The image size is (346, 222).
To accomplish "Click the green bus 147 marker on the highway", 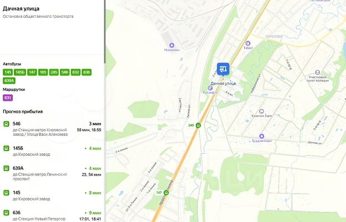I will [x=166, y=193].
